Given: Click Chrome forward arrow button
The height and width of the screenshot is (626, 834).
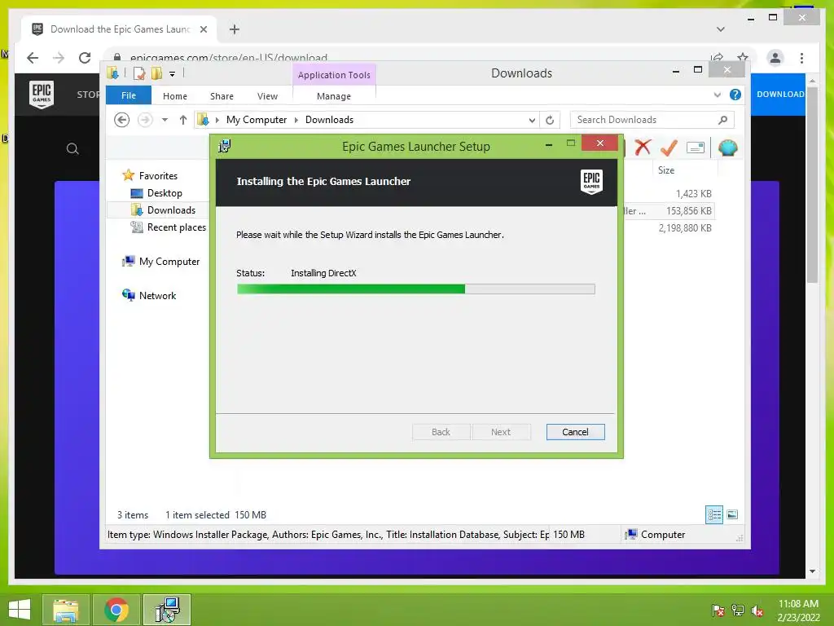Looking at the screenshot, I should pyautogui.click(x=59, y=58).
